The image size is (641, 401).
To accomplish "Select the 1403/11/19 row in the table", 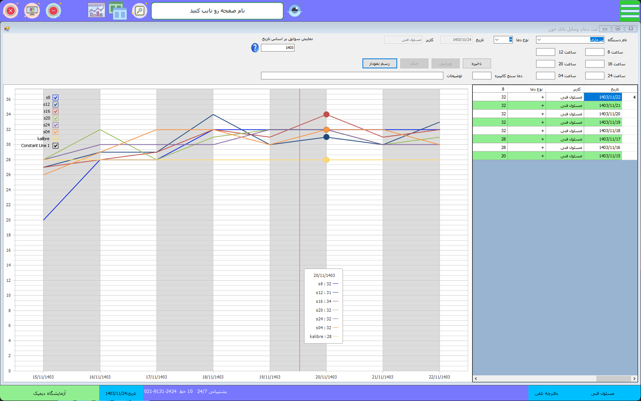I will point(609,122).
